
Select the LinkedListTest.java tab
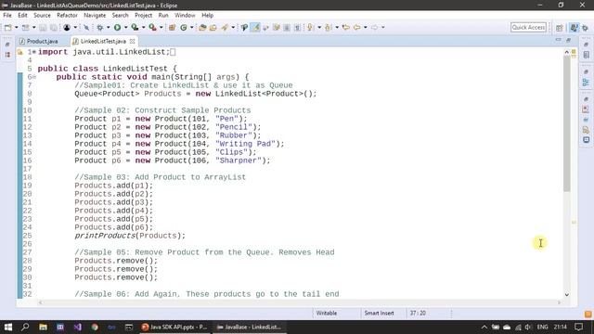(103, 41)
